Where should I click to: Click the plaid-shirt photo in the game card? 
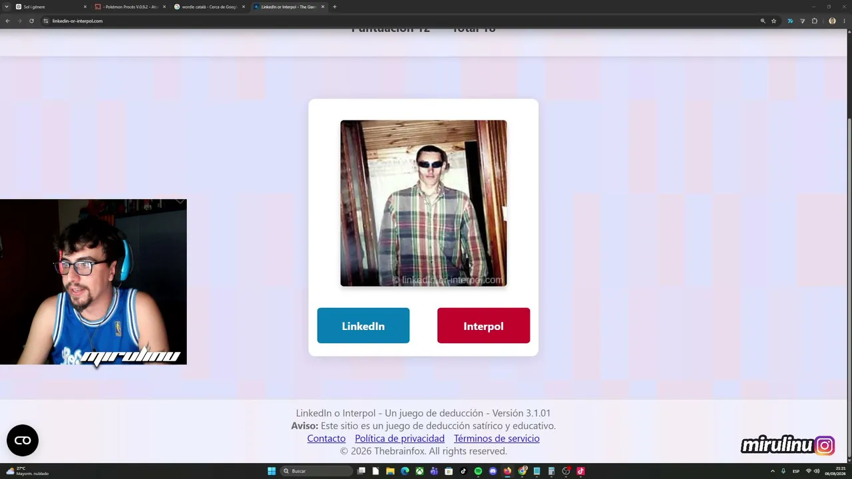423,203
